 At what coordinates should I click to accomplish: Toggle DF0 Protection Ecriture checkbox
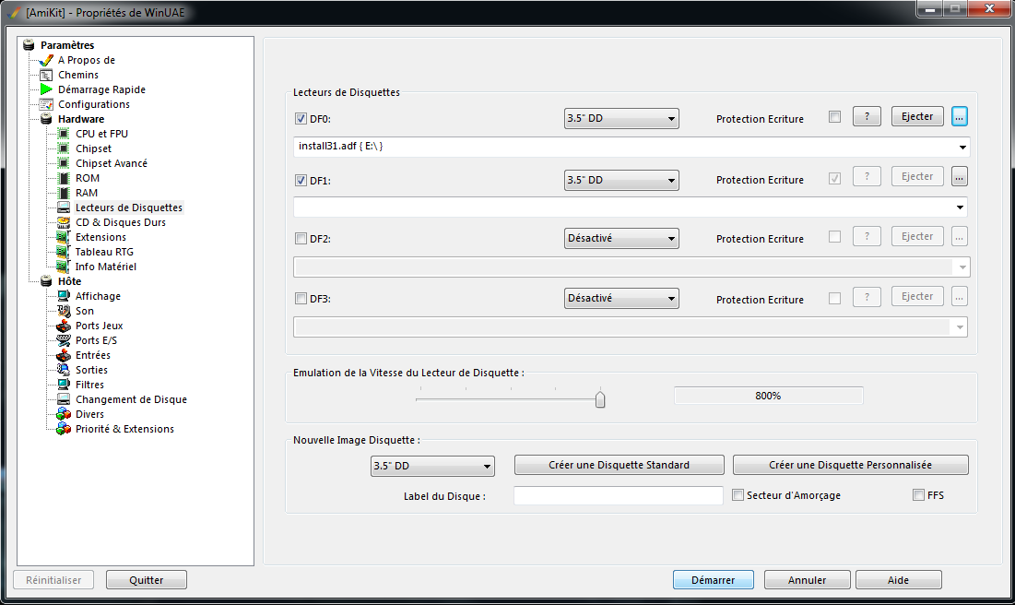pos(834,117)
